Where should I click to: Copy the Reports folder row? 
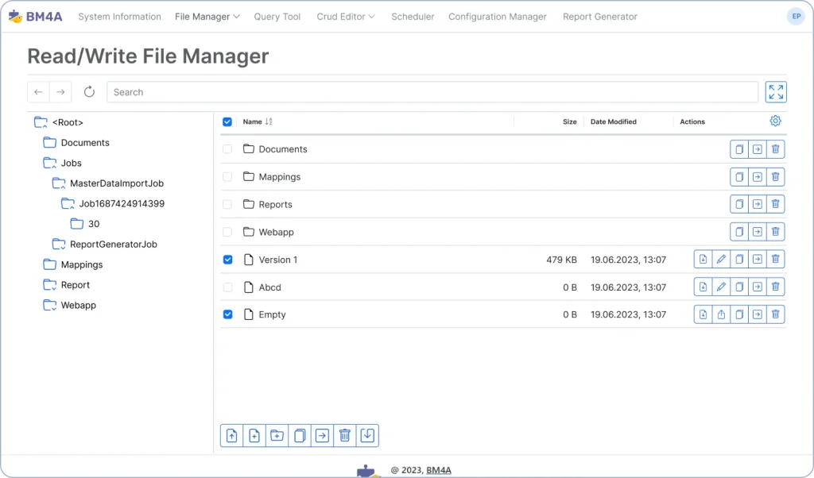coord(739,204)
